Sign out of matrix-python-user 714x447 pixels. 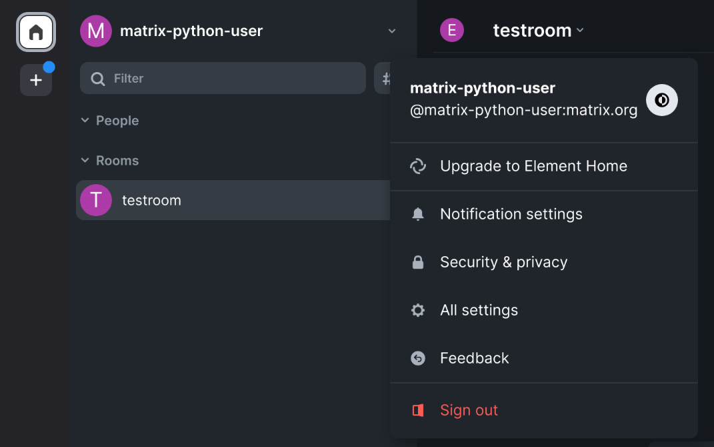coord(469,410)
